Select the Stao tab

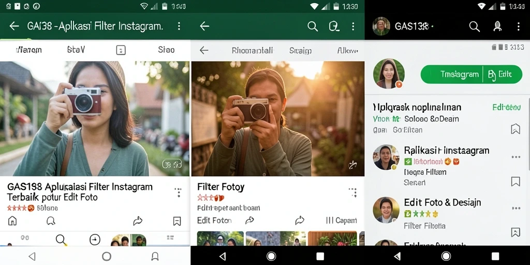point(166,50)
